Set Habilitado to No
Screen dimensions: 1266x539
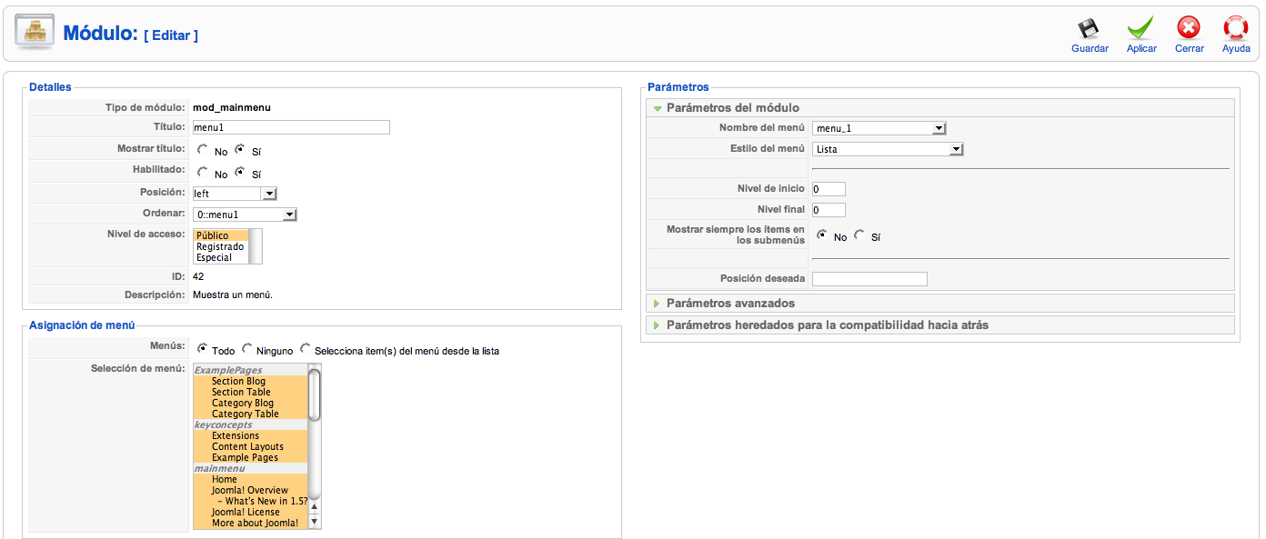(202, 172)
